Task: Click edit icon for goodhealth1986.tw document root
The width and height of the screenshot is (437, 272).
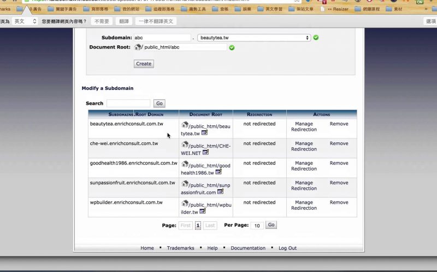Action: [x=218, y=172]
